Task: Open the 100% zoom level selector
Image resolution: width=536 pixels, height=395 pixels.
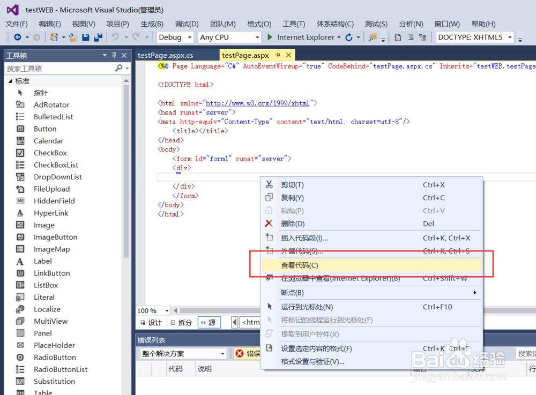Action: pos(152,310)
